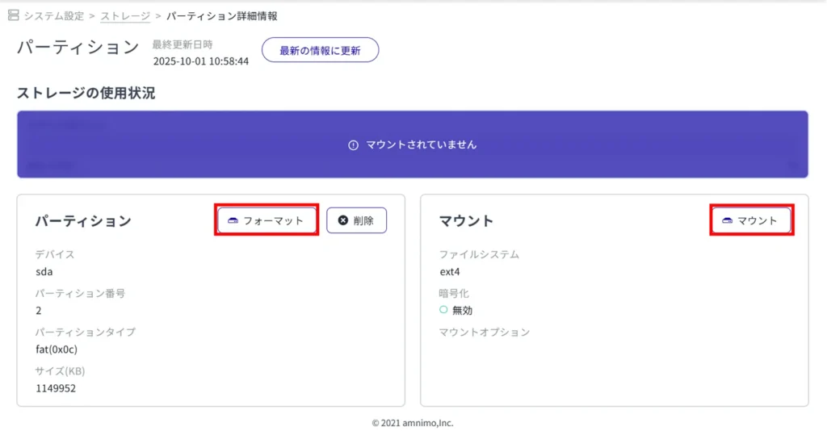The height and width of the screenshot is (431, 827).
Task: Click the 無効 encryption status circle
Action: [x=443, y=310]
